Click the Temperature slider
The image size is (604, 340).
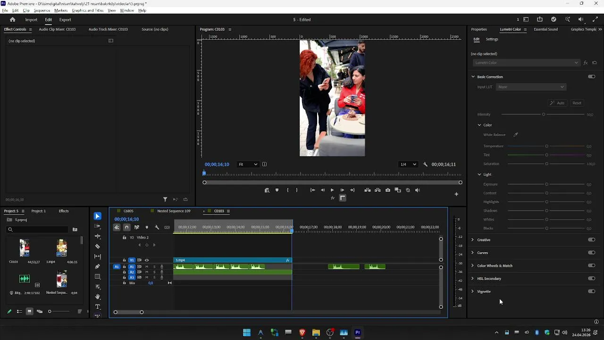(546, 146)
